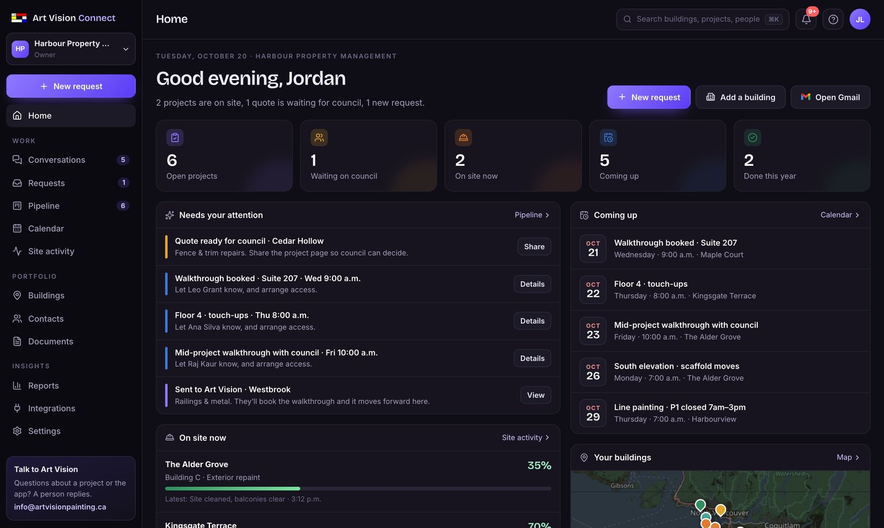Viewport: 884px width, 528px height.
Task: Open sidebar Site activity item
Action: click(x=71, y=251)
